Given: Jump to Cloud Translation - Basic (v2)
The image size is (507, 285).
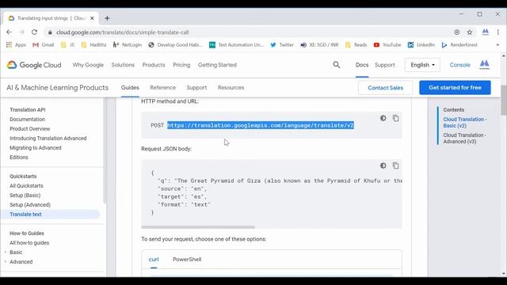Looking at the screenshot, I should point(465,123).
